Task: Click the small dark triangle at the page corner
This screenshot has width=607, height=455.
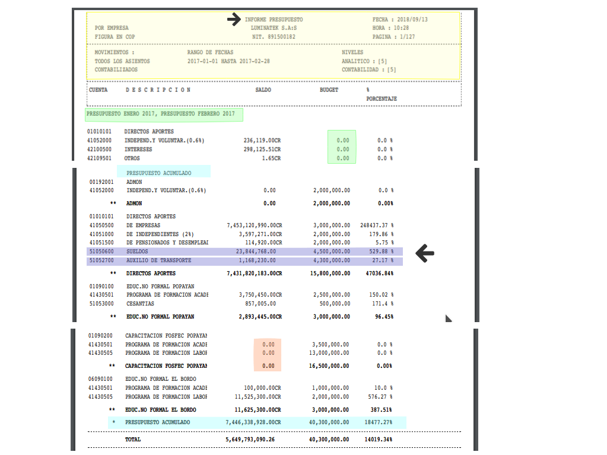Action: [448, 319]
